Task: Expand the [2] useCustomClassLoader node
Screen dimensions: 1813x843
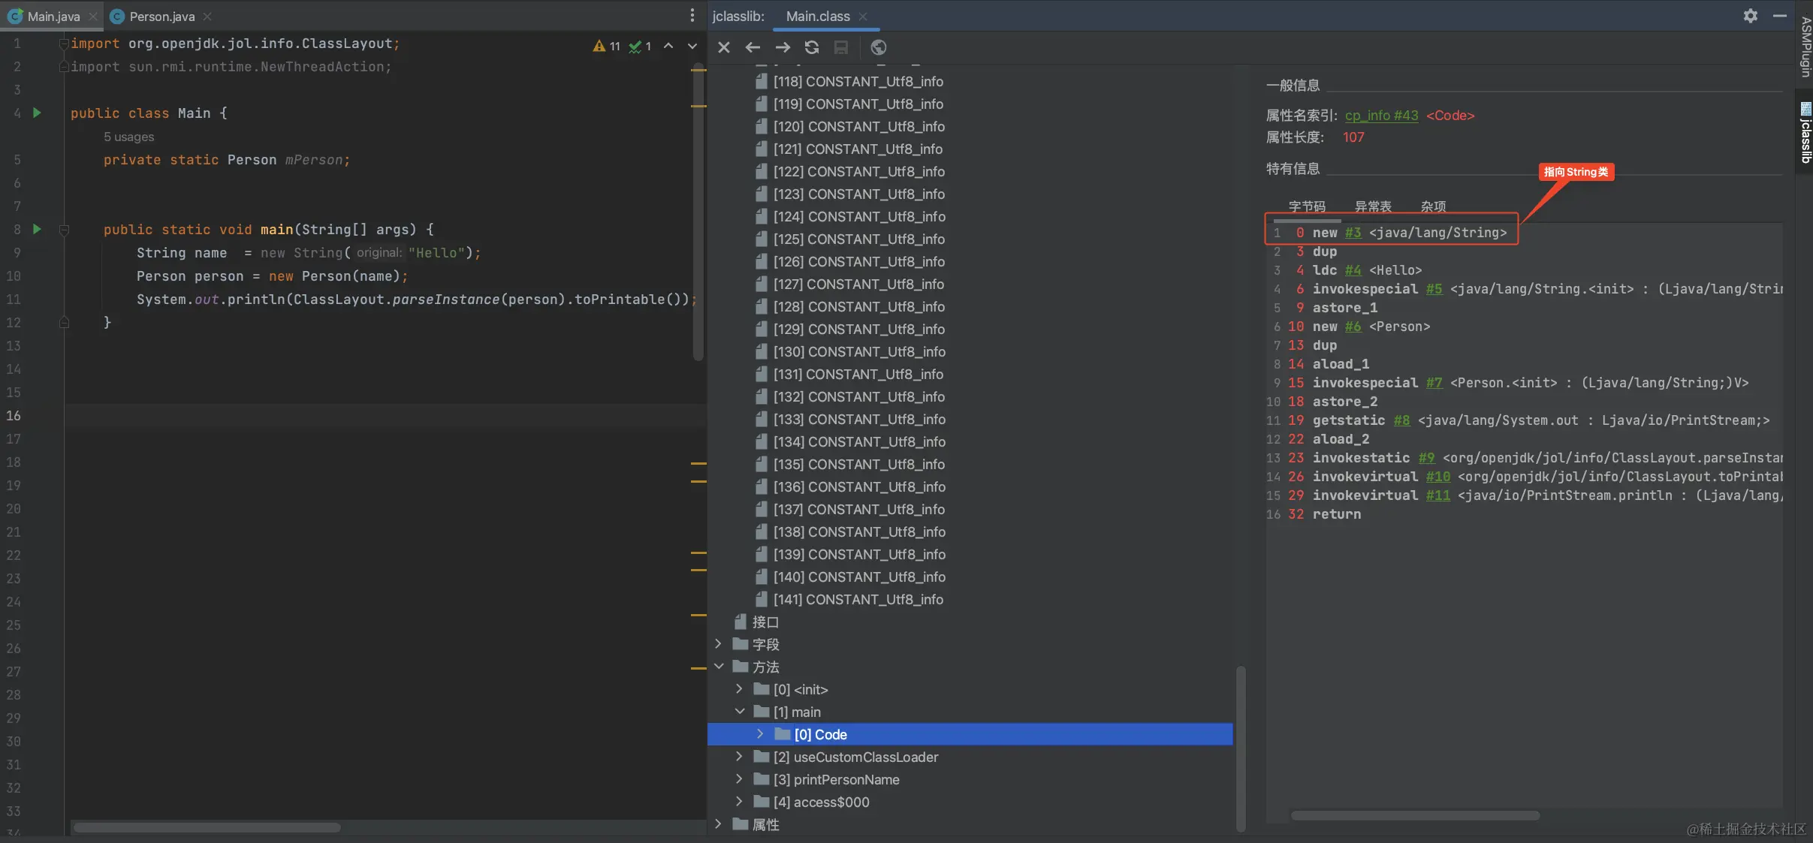Action: coord(739,756)
